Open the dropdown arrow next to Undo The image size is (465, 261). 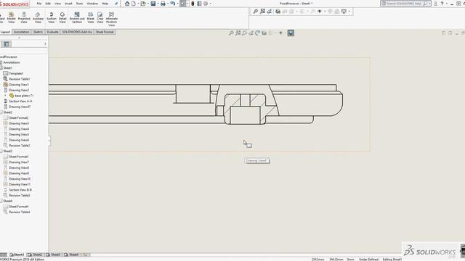[x=177, y=4]
